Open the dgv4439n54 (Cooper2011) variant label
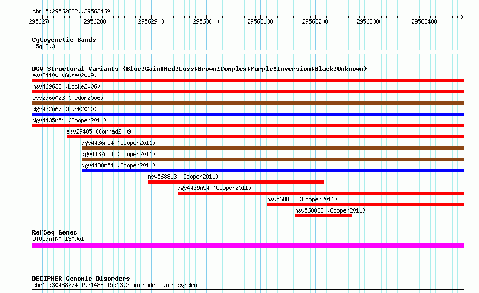This screenshot has width=479, height=293. [x=214, y=188]
